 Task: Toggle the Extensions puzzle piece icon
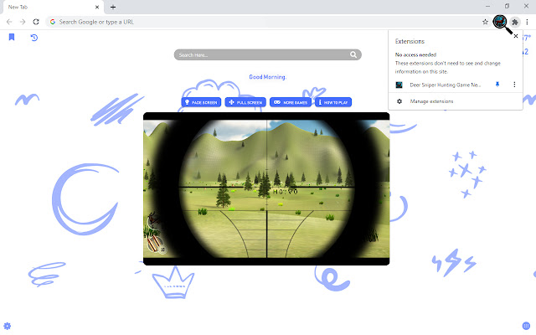click(x=515, y=22)
